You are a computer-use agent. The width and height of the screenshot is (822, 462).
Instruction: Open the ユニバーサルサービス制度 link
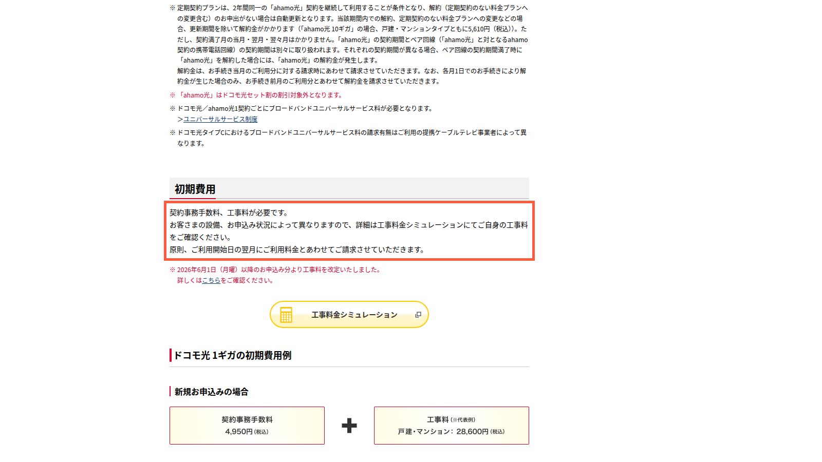click(220, 119)
